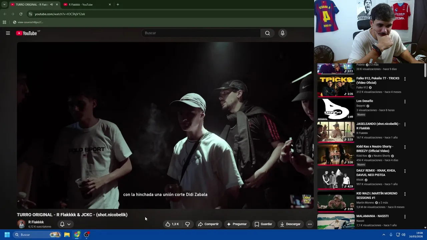Open KID WAZI MARTÍN MORENO thumbnail
The image size is (427, 240).
(x=336, y=202)
